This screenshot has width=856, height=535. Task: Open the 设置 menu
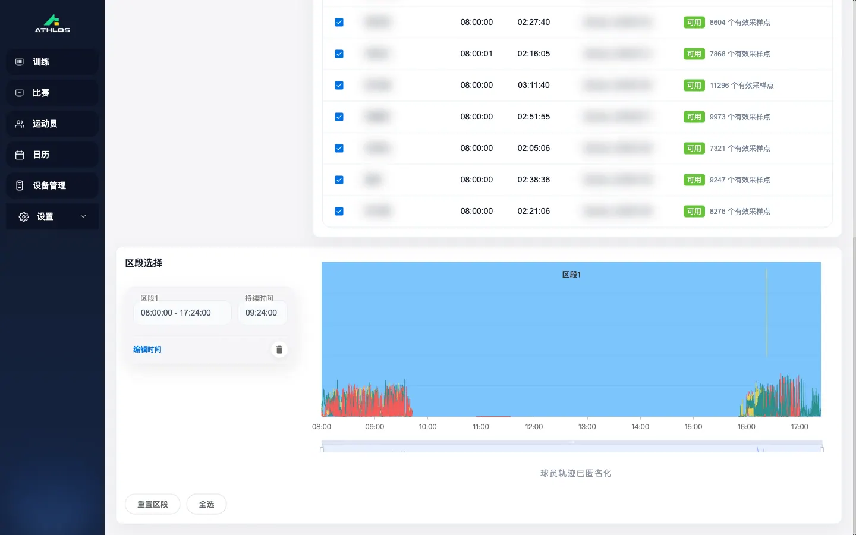click(52, 216)
